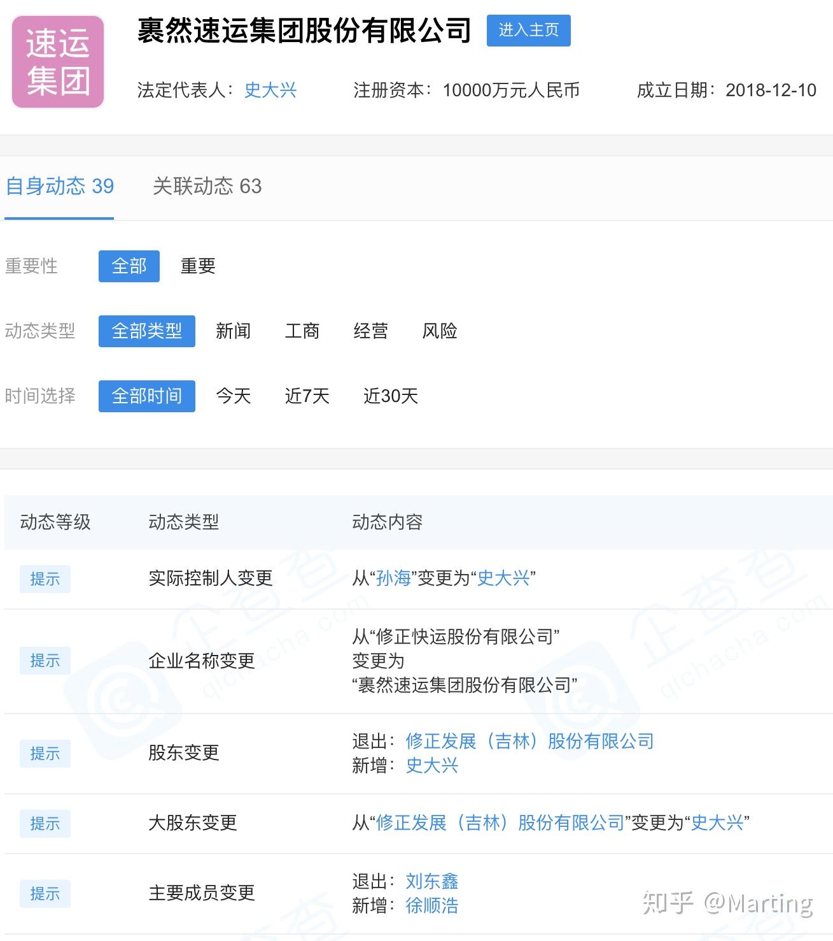The width and height of the screenshot is (833, 941).
Task: Click the 注册资本 10000万元人民币 text
Action: (466, 90)
